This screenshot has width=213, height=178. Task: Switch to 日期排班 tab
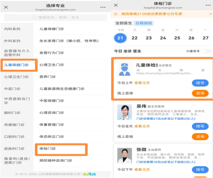tap(144, 23)
